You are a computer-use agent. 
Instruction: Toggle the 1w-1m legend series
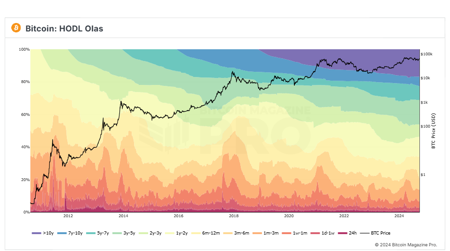pyautogui.click(x=294, y=233)
